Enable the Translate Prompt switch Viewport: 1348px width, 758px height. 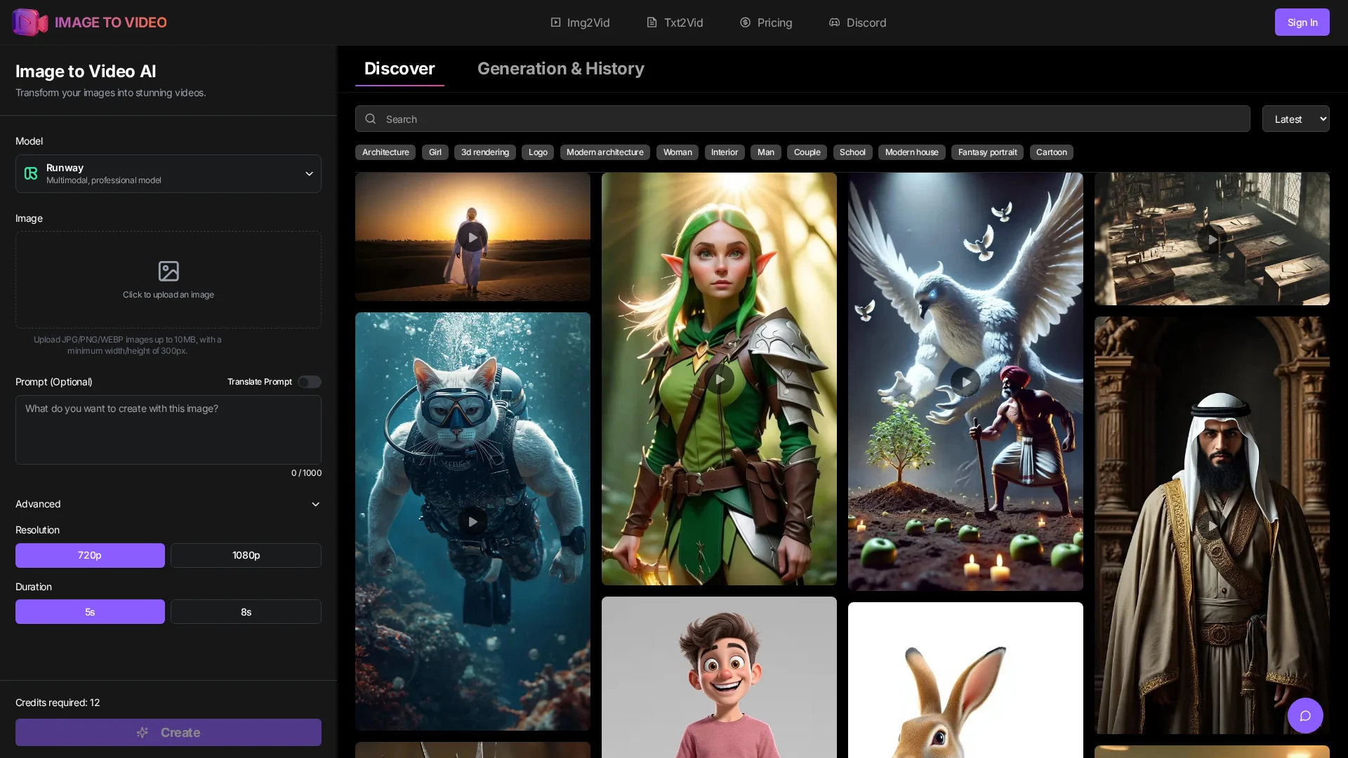coord(309,382)
